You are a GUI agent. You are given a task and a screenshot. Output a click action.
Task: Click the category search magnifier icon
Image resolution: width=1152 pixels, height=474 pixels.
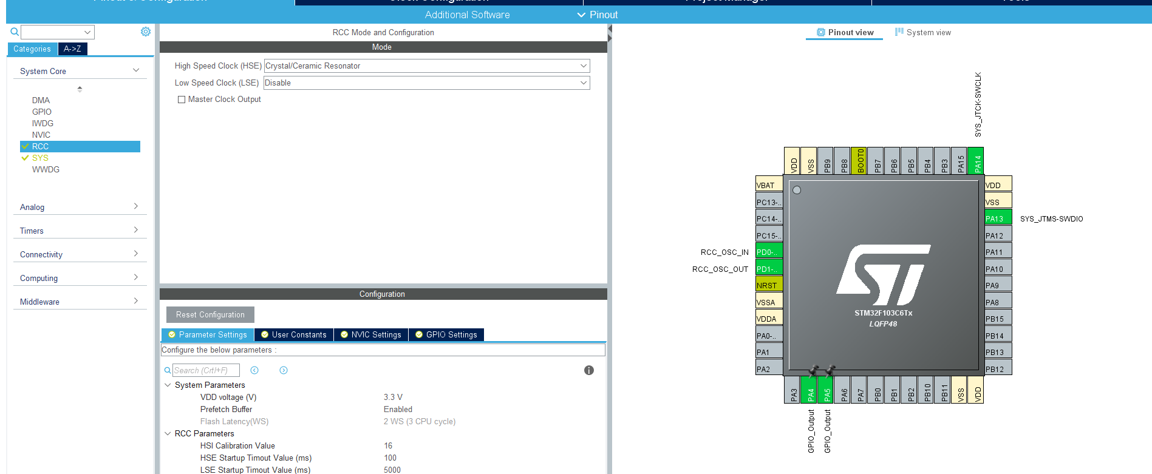coord(15,32)
